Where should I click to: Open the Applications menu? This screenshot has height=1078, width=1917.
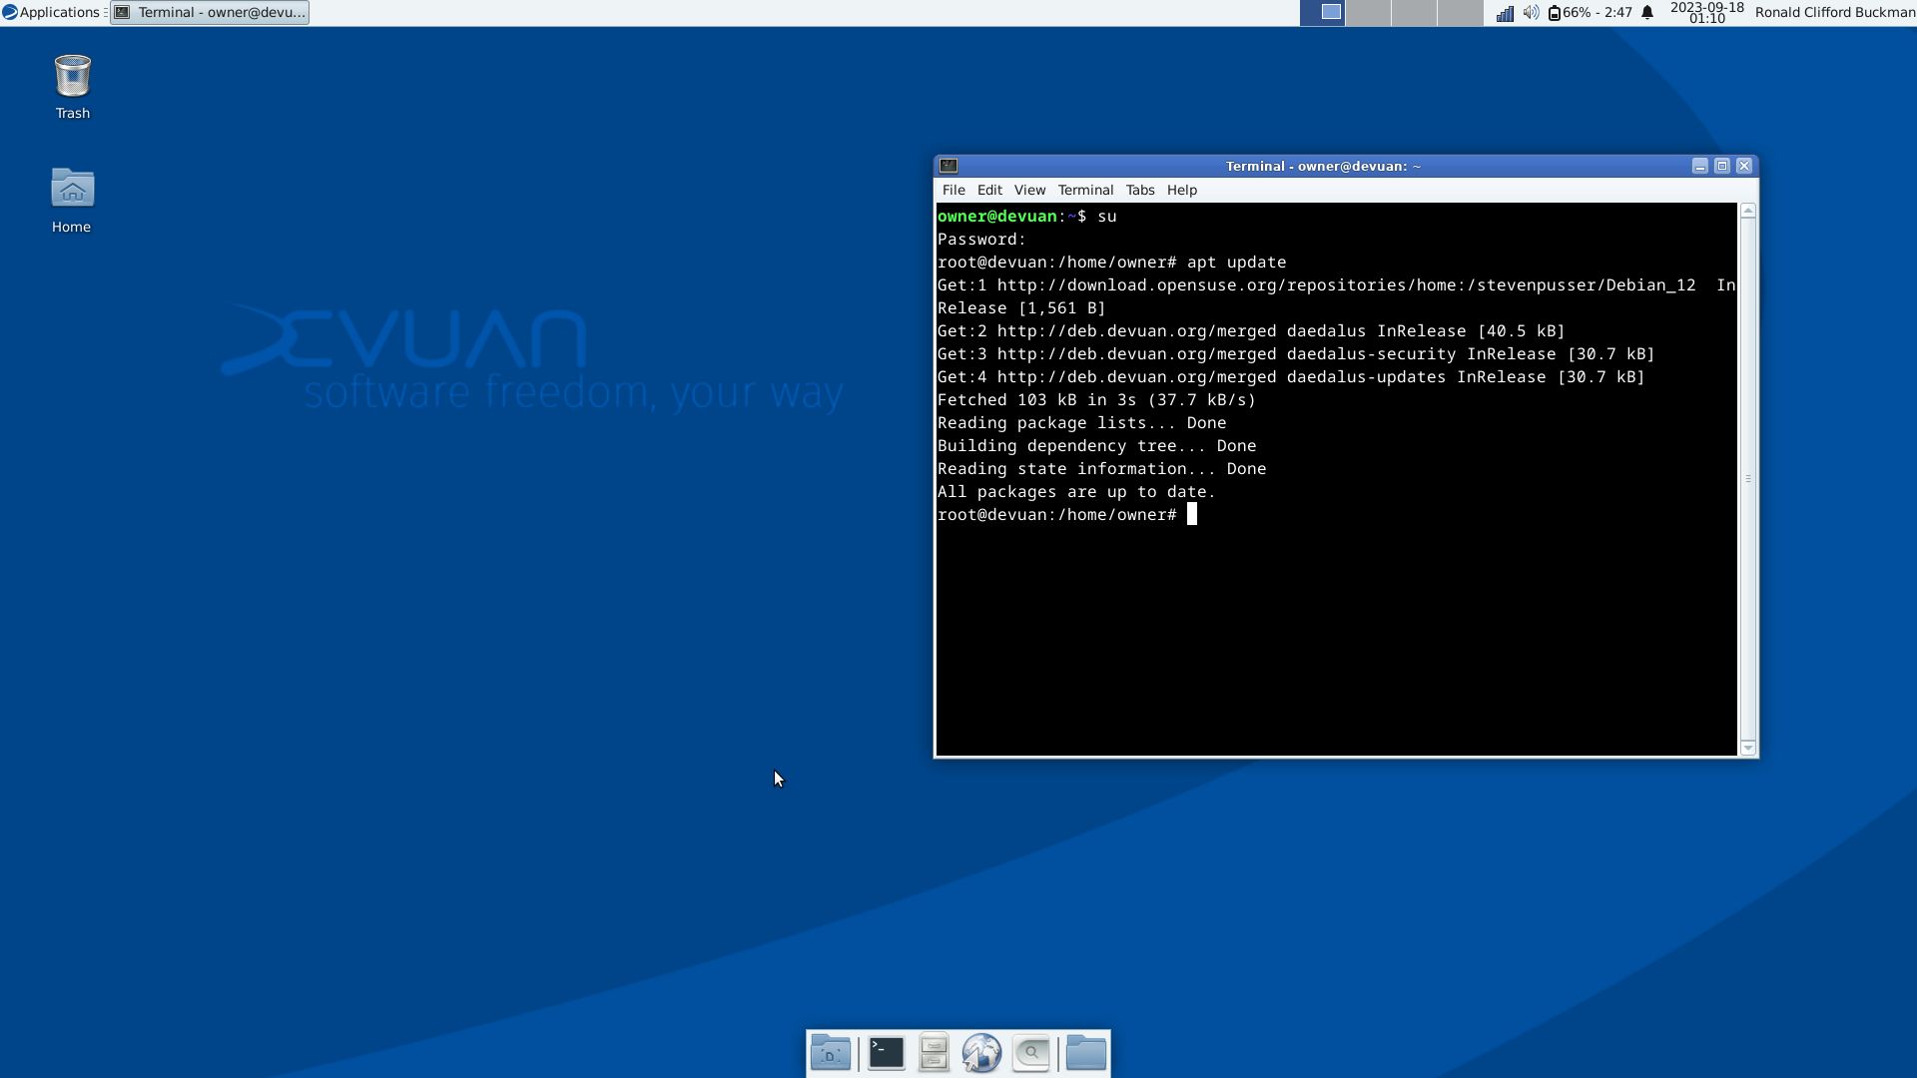(x=52, y=12)
